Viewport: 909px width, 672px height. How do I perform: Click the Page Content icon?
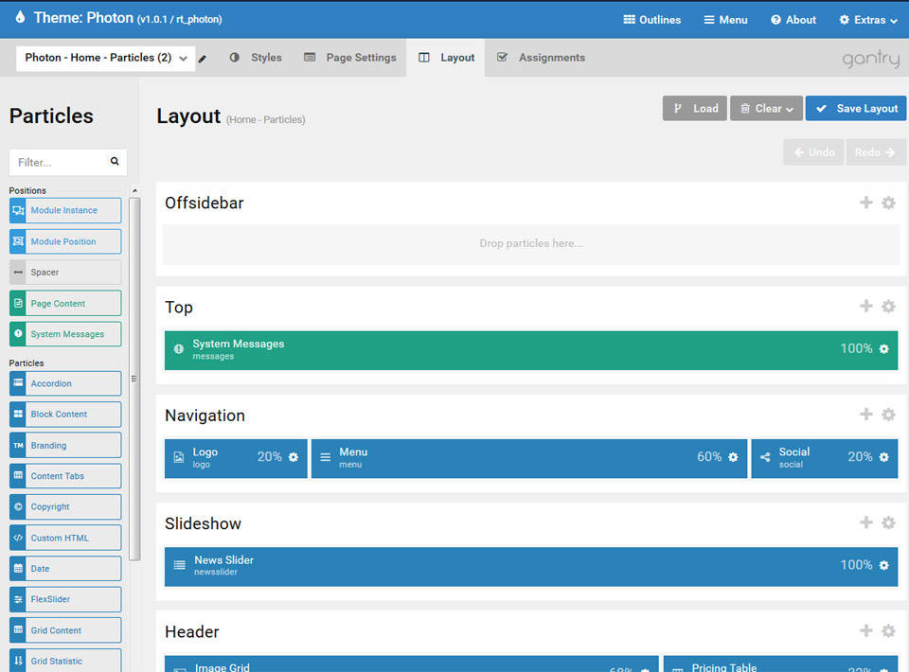tap(18, 303)
